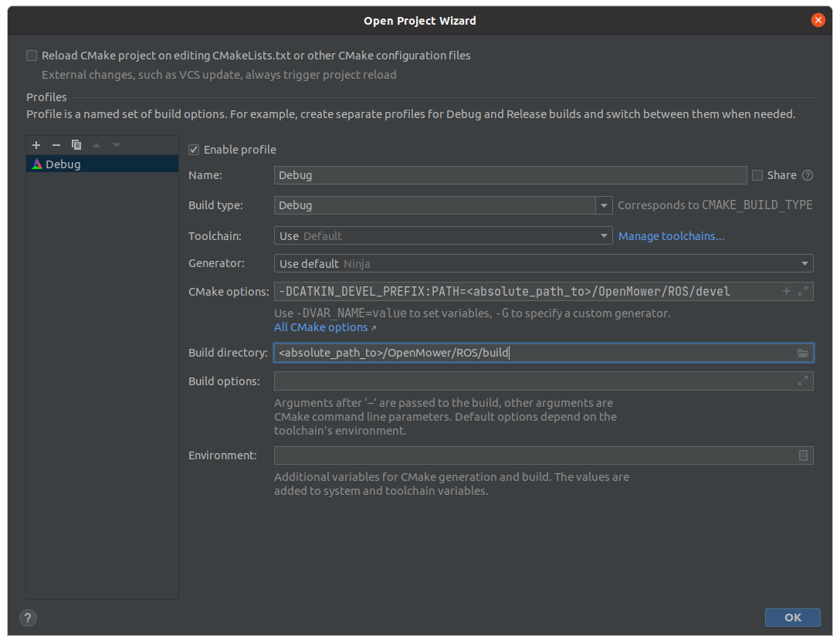Screen dimensions: 840x643
Task: Expand the Build options field
Action: coord(802,381)
